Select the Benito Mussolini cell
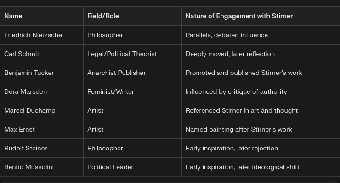340x183 pixels. coord(42,167)
